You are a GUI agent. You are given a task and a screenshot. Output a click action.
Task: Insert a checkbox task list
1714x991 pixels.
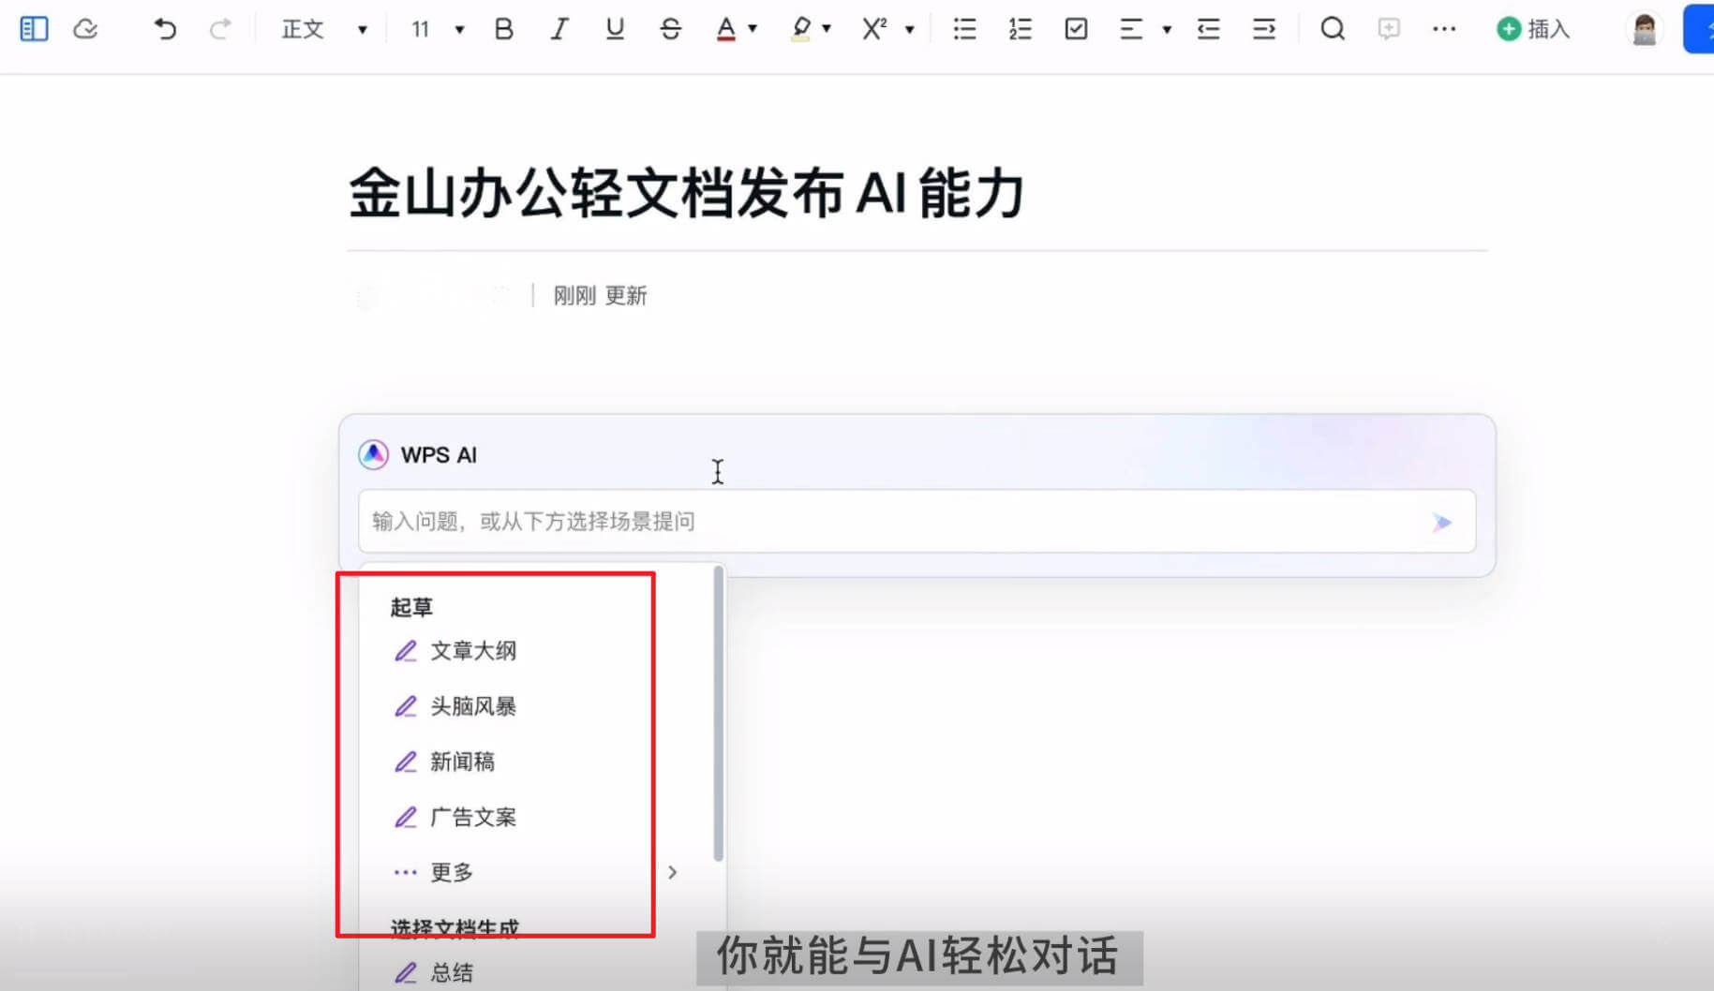coord(1076,29)
